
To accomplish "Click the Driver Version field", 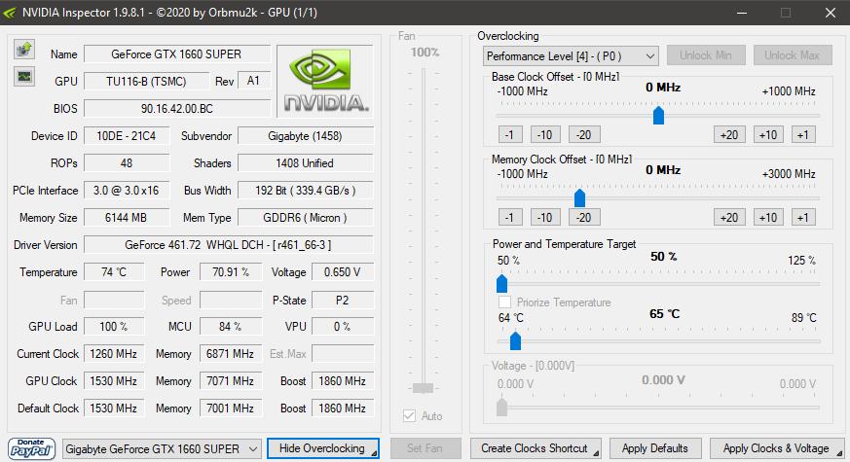I will [228, 245].
